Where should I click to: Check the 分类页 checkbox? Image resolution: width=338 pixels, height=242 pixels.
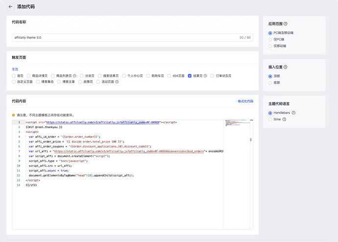pyautogui.click(x=81, y=76)
